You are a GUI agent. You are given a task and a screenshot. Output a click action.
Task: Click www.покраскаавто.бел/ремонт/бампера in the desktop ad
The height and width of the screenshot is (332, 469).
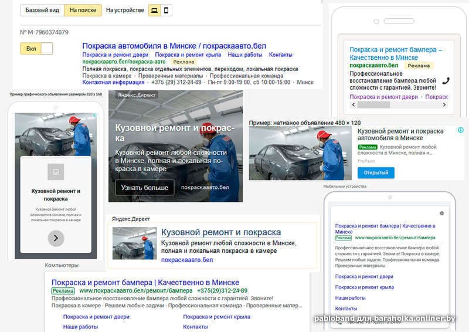[x=136, y=291]
